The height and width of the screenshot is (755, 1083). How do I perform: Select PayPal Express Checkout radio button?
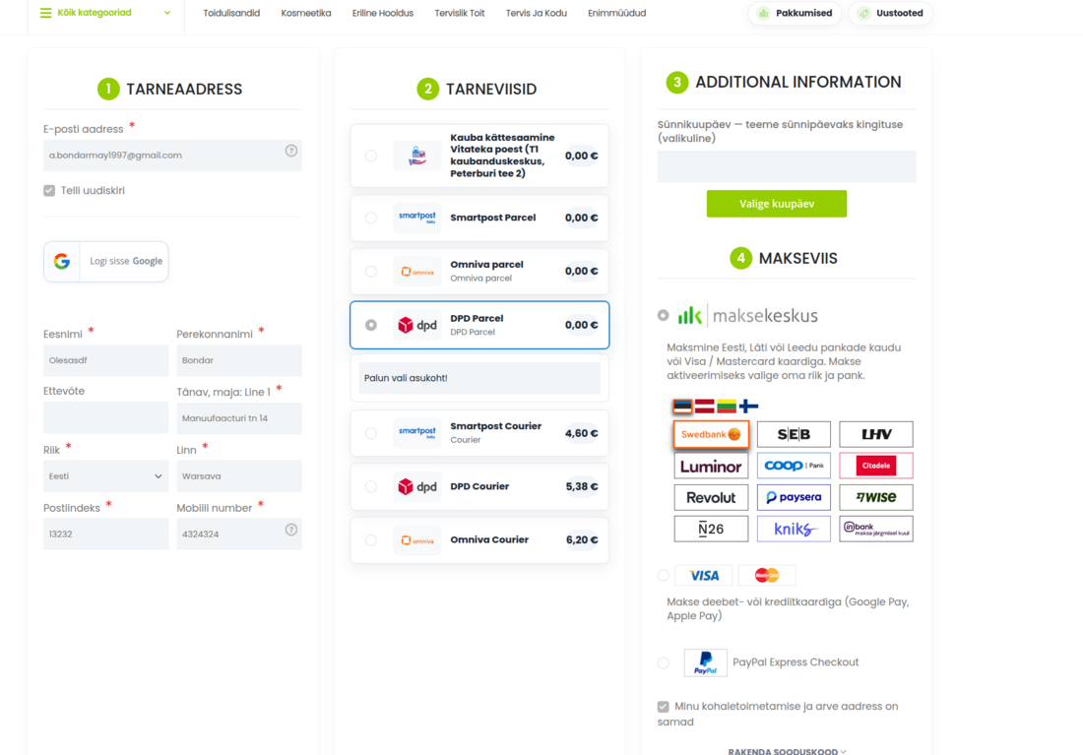point(663,662)
